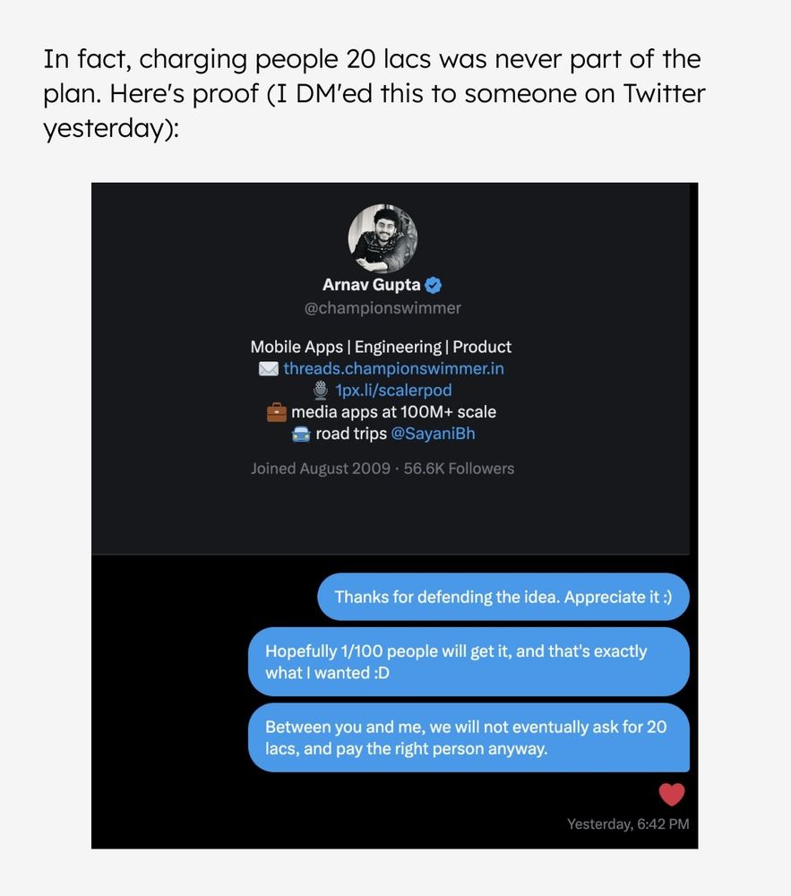
Task: Select the @championswimmer handle
Action: (x=383, y=308)
